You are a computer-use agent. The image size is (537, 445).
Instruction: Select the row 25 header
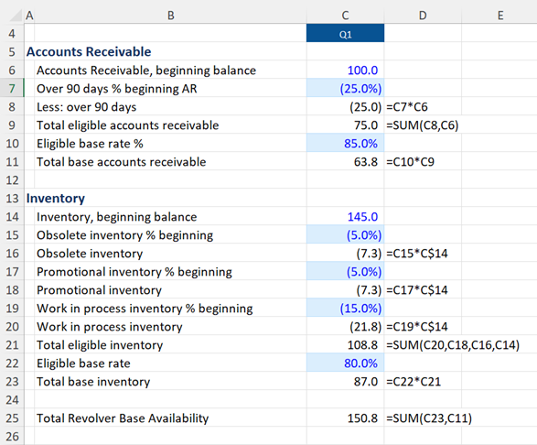tap(12, 418)
